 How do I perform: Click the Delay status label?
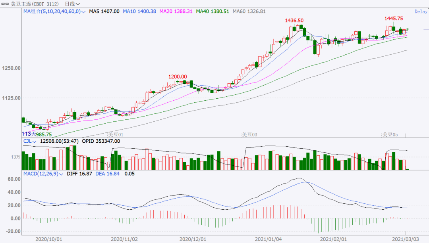421,11
